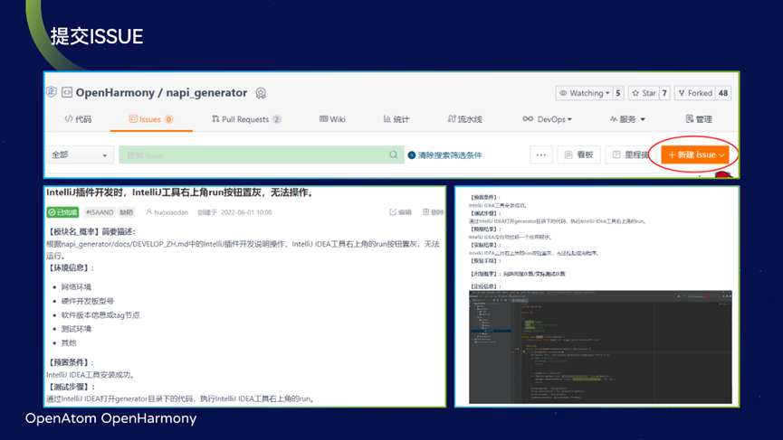The height and width of the screenshot is (440, 783).
Task: Click the IntelliJ IDE screenshot thumbnail
Action: point(600,347)
